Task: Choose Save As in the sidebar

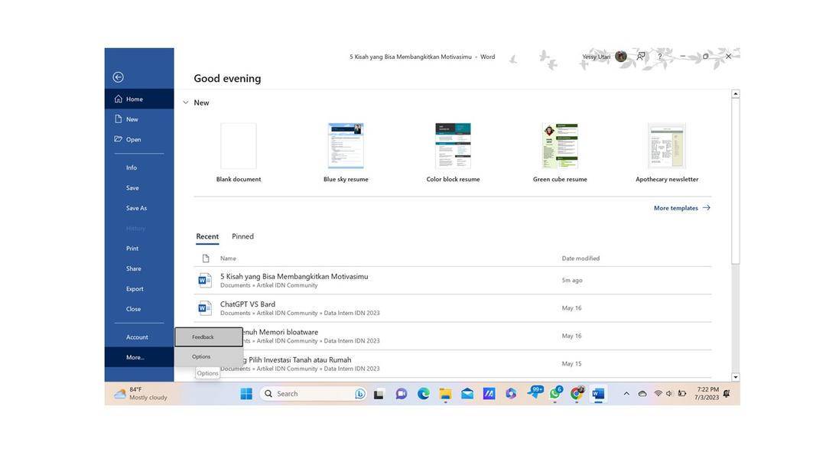Action: pos(139,208)
